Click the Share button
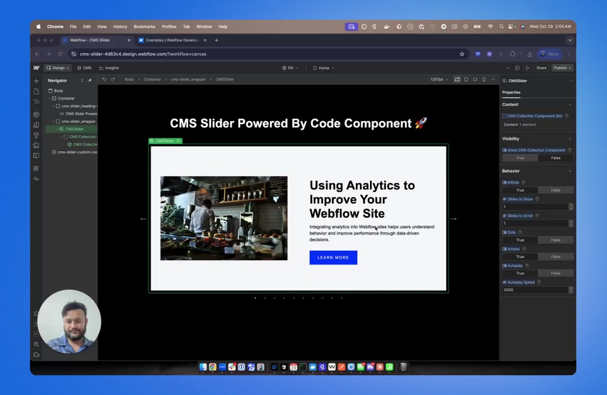 pyautogui.click(x=541, y=68)
